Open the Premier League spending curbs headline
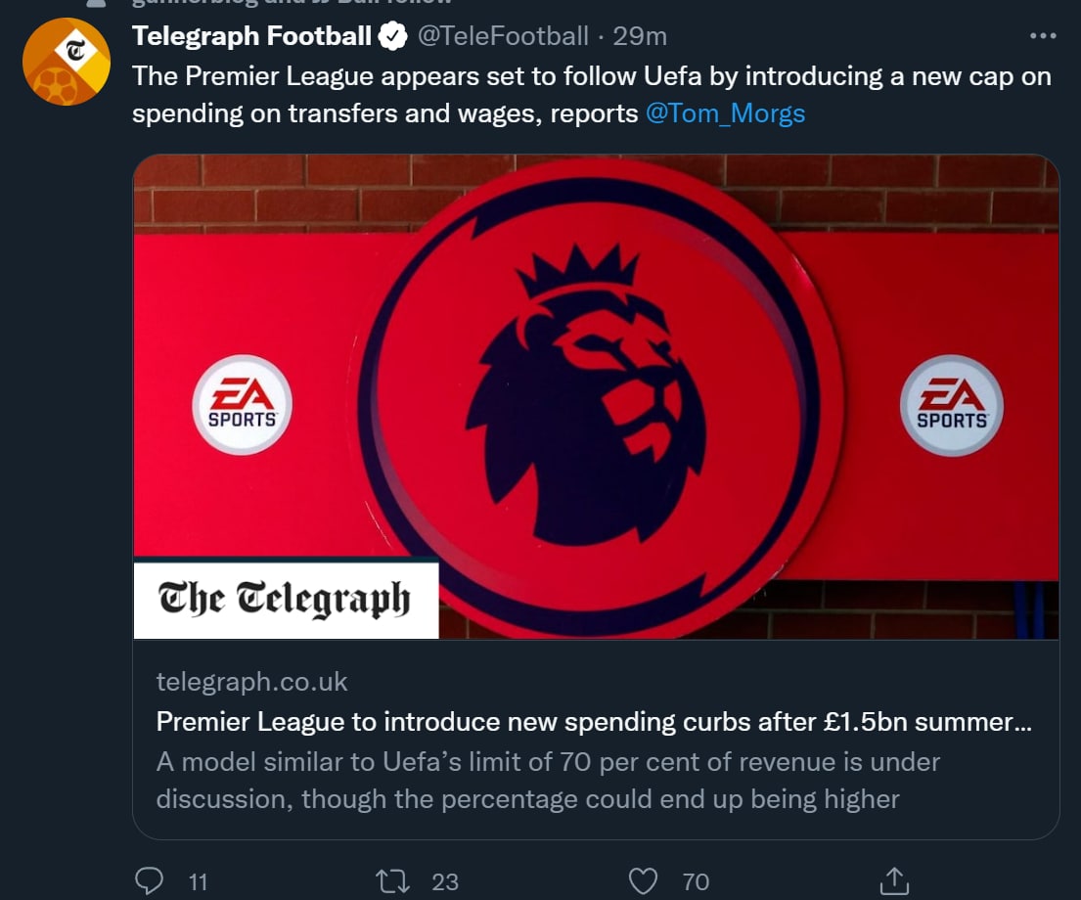The image size is (1081, 900). coord(593,722)
